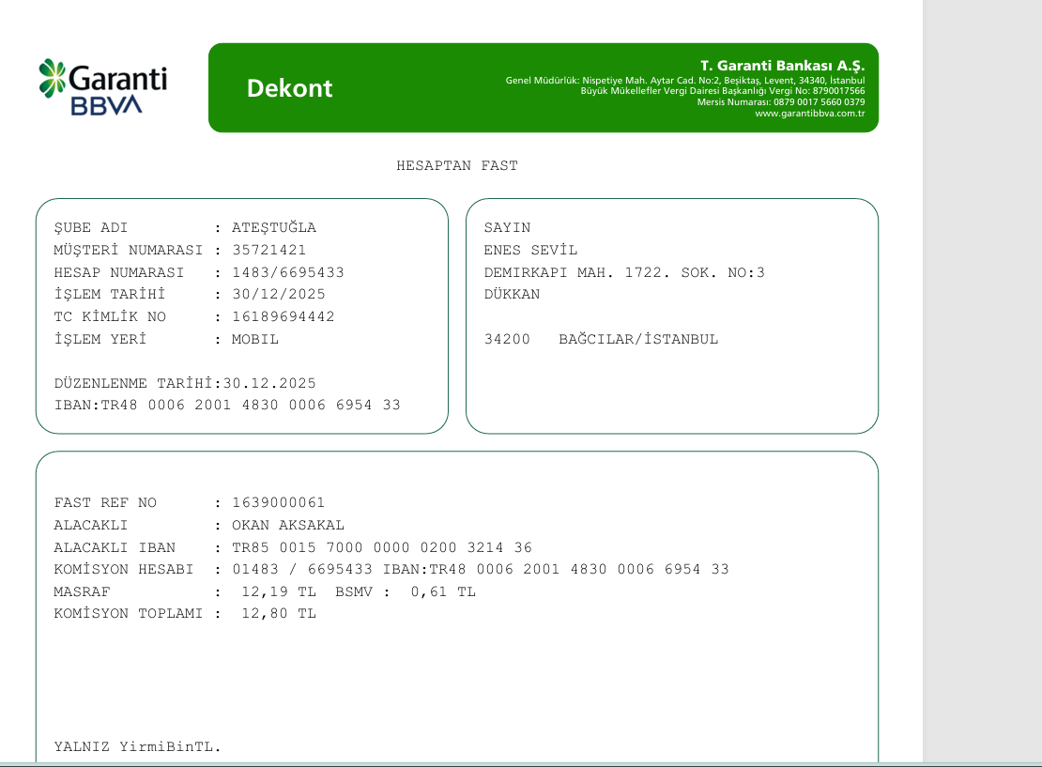Open the www.garantibbva.com.tr link

[809, 114]
